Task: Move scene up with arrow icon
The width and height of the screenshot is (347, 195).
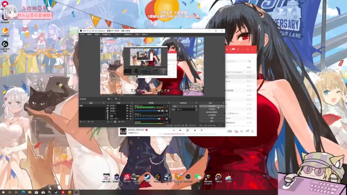Action: (x=88, y=122)
